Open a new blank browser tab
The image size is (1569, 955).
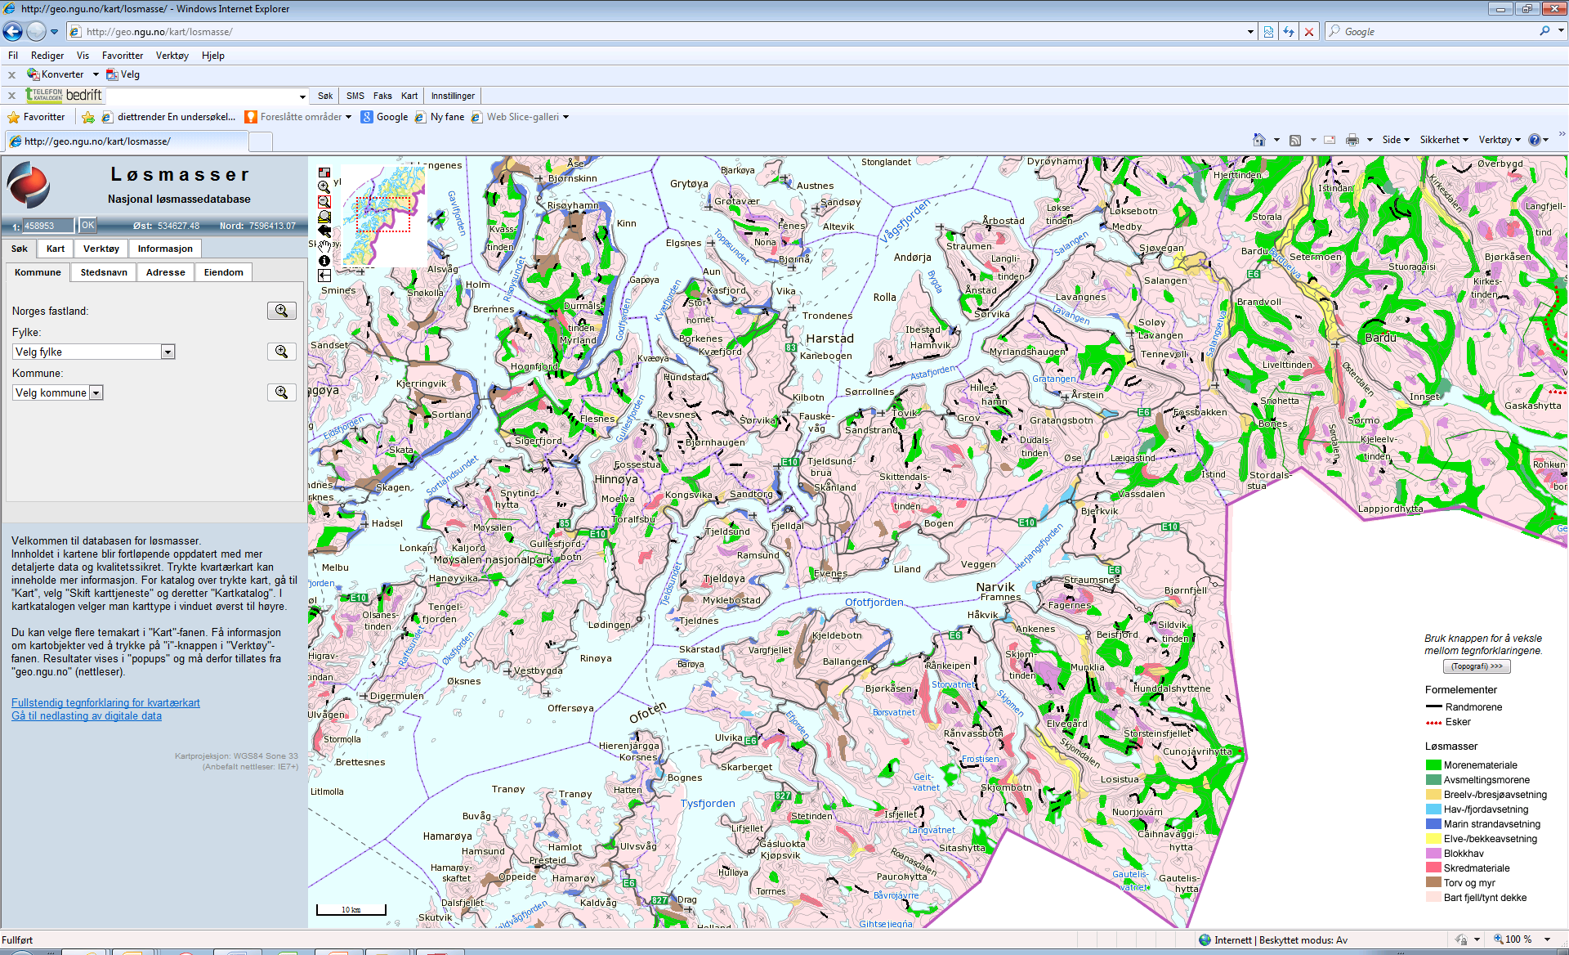click(261, 141)
